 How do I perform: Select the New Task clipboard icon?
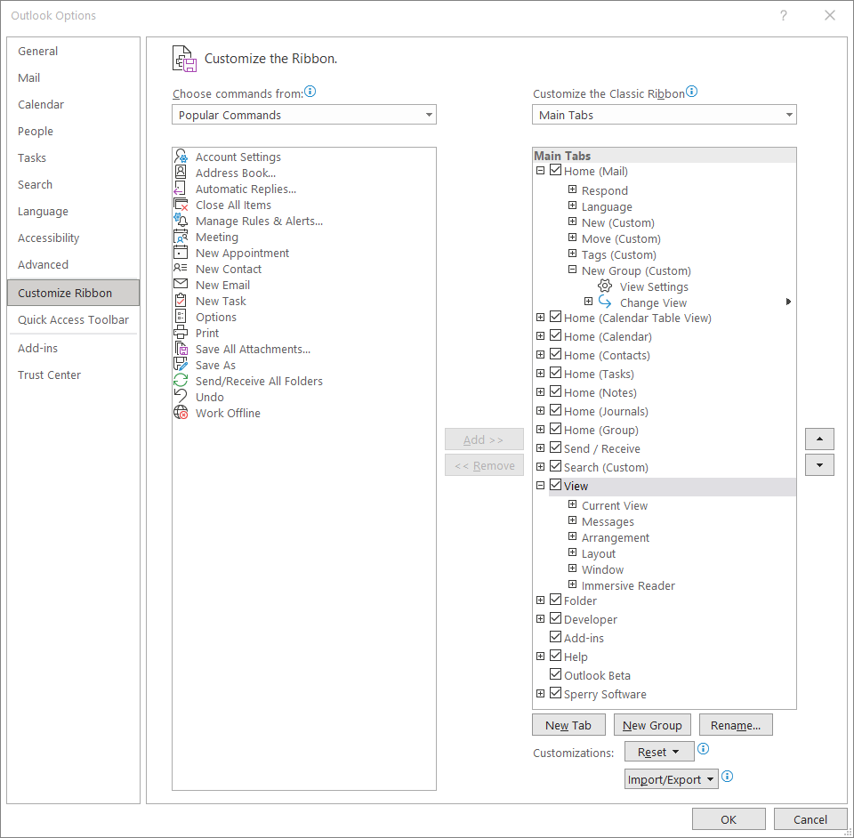pyautogui.click(x=181, y=301)
